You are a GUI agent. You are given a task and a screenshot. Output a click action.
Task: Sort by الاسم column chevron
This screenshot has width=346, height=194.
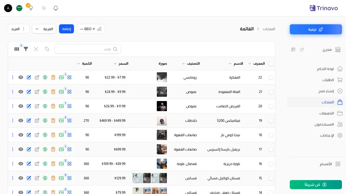230,64
